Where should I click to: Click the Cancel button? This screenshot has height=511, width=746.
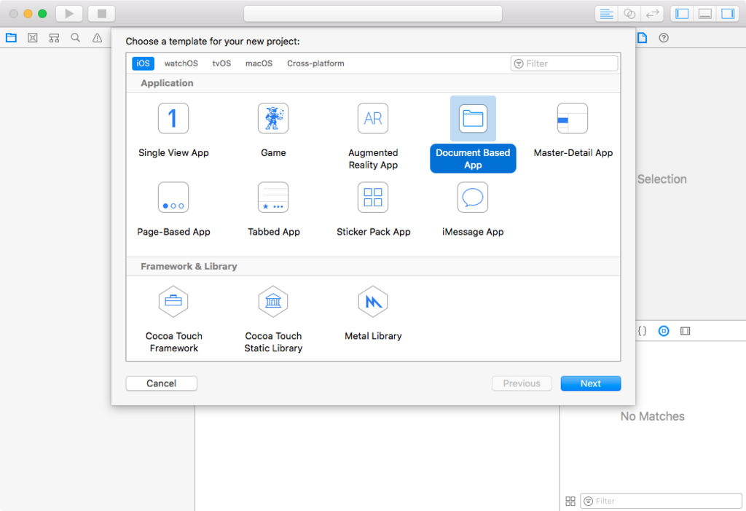161,383
